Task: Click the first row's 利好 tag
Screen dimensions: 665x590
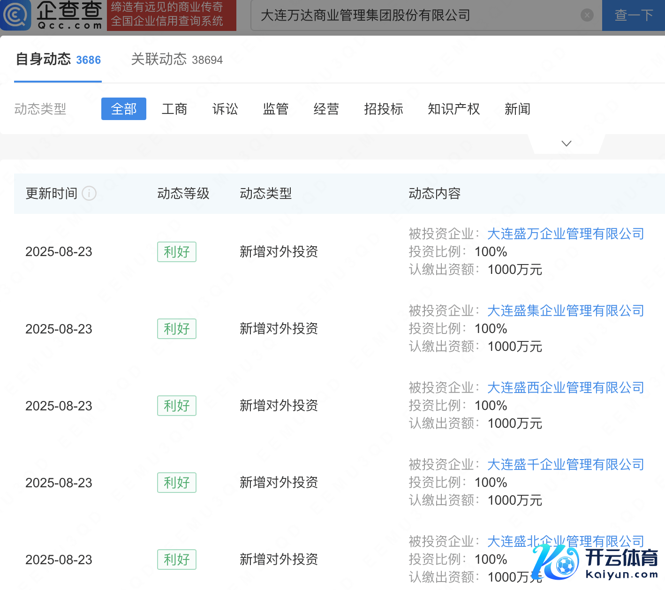Action: [177, 252]
